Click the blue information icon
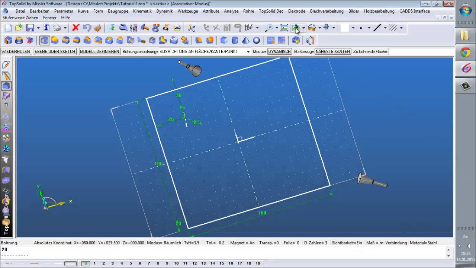This screenshot has height=268, width=476. pos(46,28)
